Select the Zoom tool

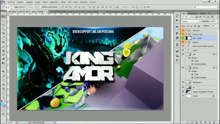3,97
